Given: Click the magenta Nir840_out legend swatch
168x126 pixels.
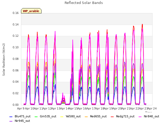Looking at the screenshot, I should click(140, 117).
